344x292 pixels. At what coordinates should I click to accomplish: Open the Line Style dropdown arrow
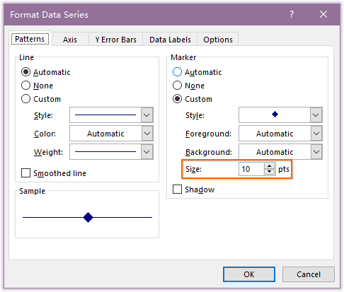click(x=147, y=115)
